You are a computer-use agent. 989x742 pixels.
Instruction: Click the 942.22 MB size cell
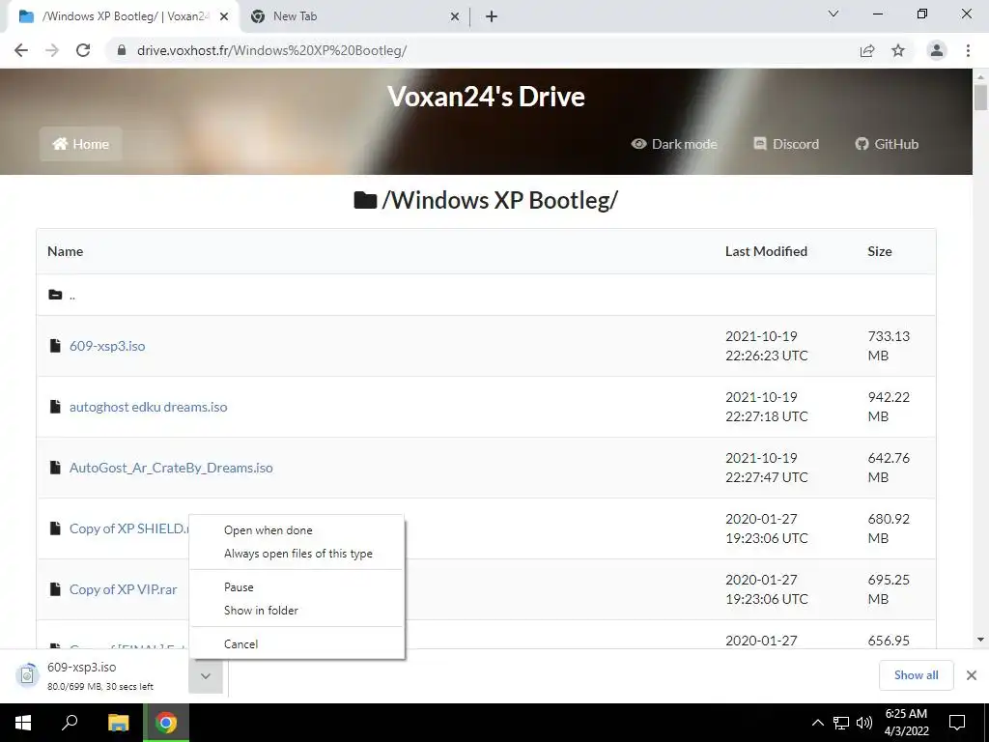pyautogui.click(x=889, y=407)
